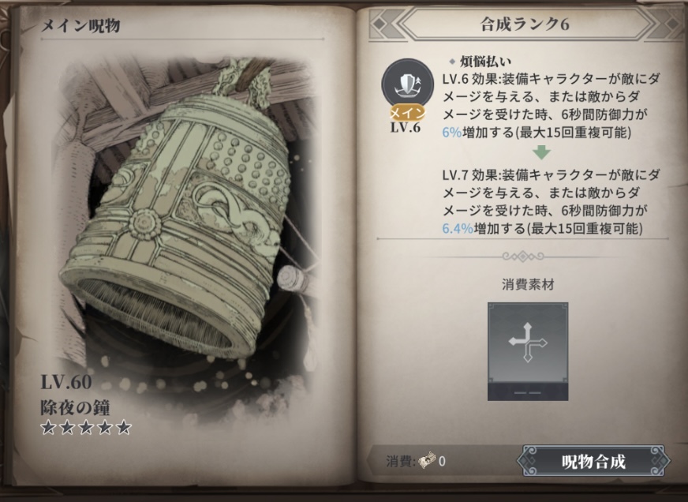This screenshot has height=502, width=688.
Task: Click the LV.7 effect description text
Action: click(x=551, y=202)
